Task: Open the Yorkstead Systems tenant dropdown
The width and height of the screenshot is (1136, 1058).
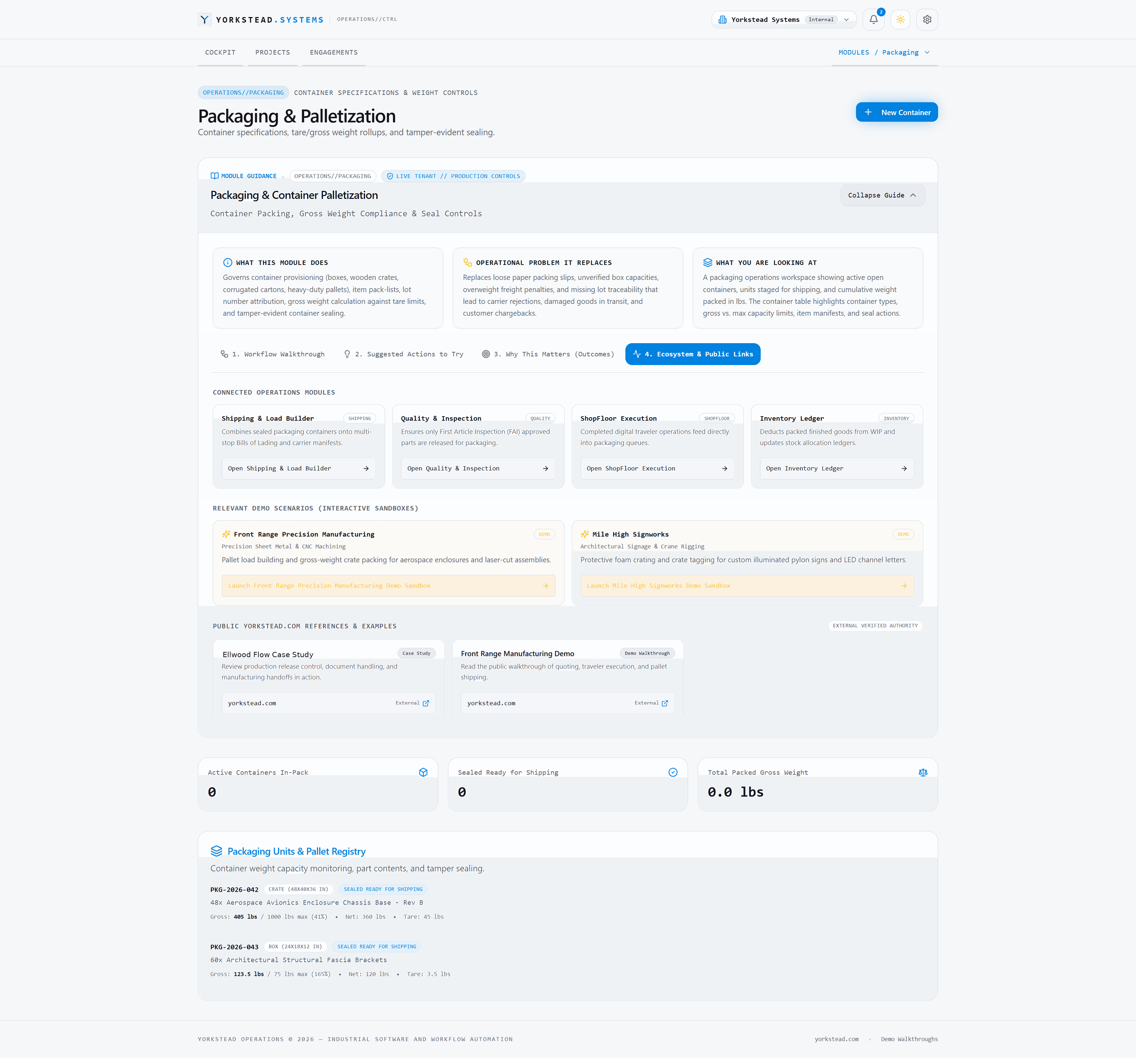Action: 783,19
